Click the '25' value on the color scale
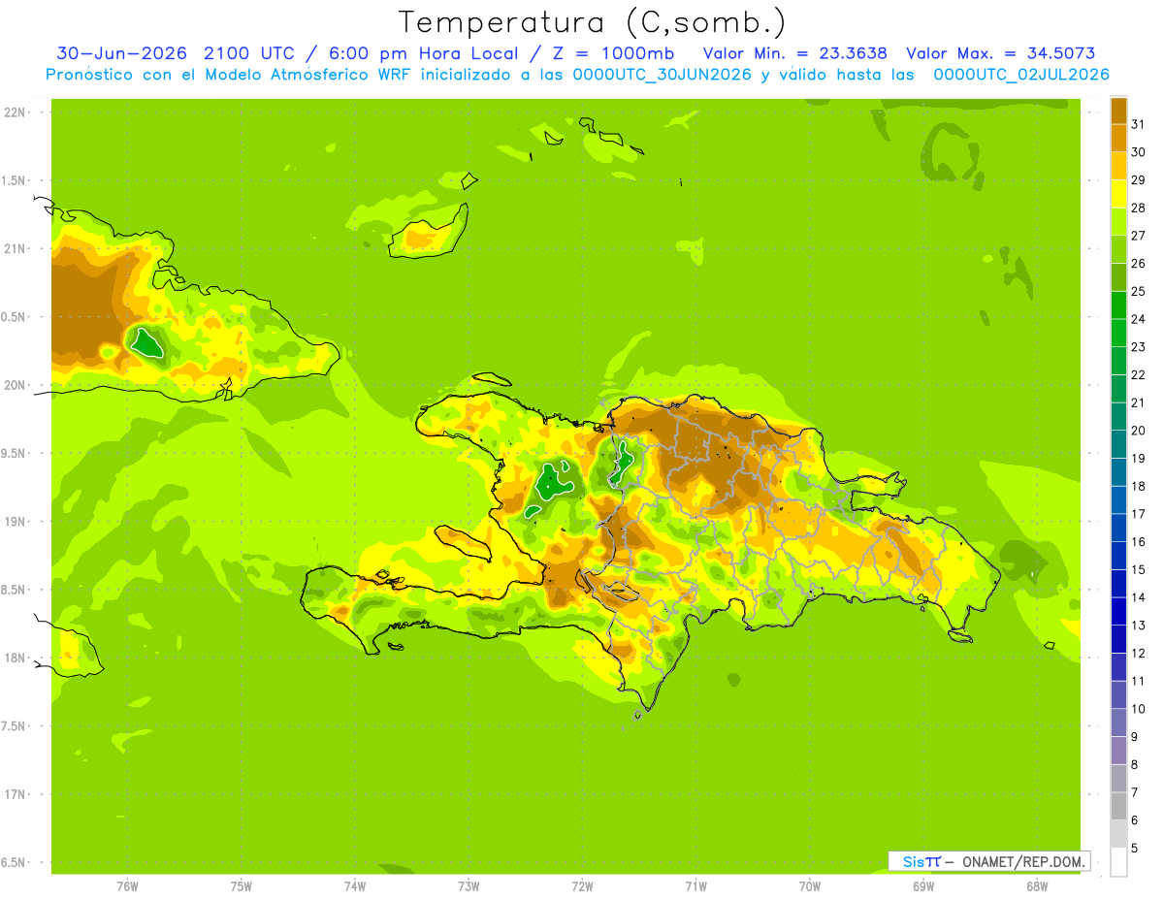The height and width of the screenshot is (899, 1164). click(x=1138, y=291)
